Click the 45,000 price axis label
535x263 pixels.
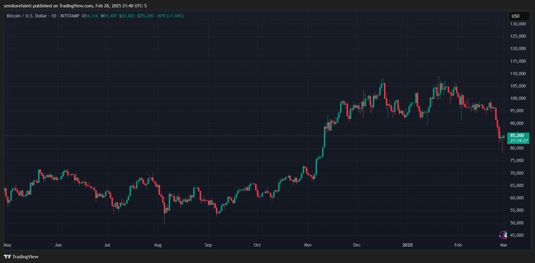[517, 235]
